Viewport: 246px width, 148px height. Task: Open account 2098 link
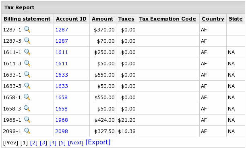pyautogui.click(x=62, y=131)
